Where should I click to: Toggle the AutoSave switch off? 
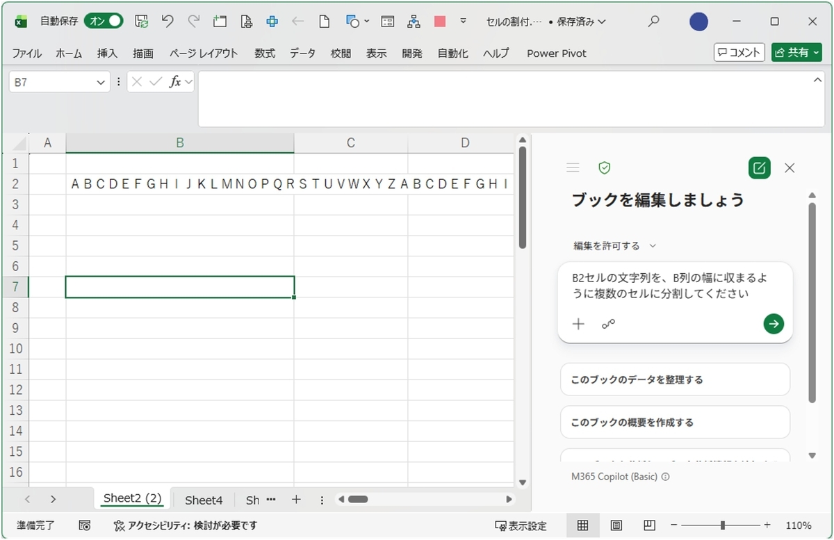[x=104, y=22]
